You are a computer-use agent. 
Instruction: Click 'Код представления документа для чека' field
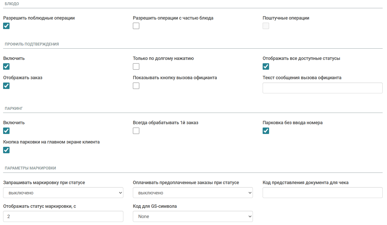[x=322, y=193]
